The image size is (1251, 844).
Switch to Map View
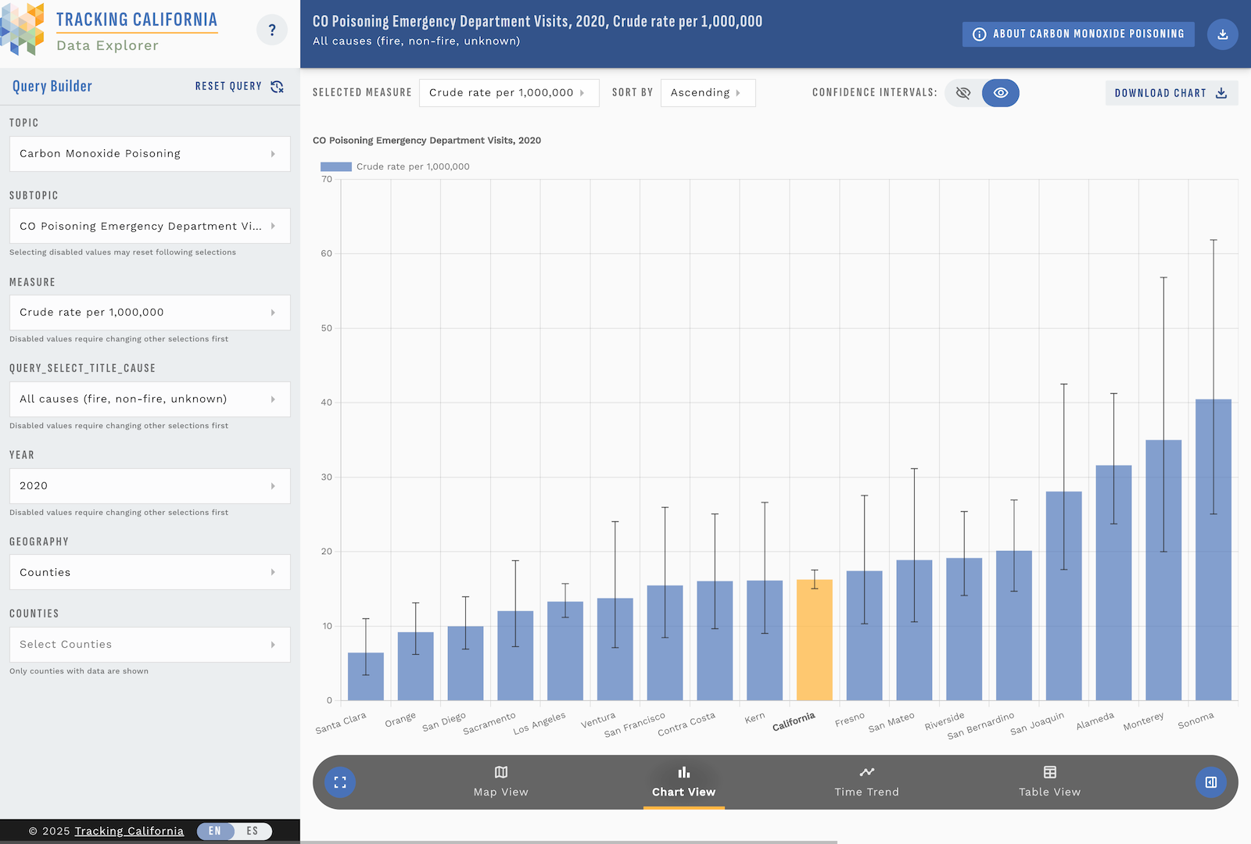click(500, 781)
